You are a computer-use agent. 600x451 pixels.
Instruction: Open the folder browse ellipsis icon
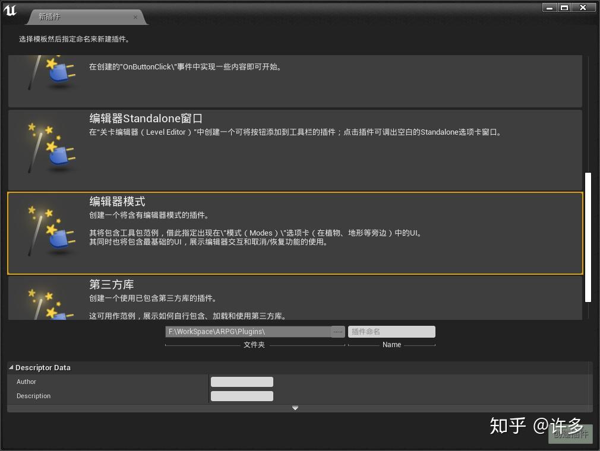(x=337, y=332)
